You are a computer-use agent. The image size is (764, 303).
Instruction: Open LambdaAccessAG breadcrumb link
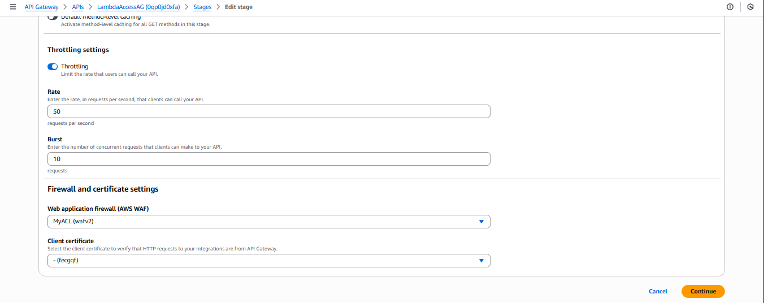tap(138, 7)
